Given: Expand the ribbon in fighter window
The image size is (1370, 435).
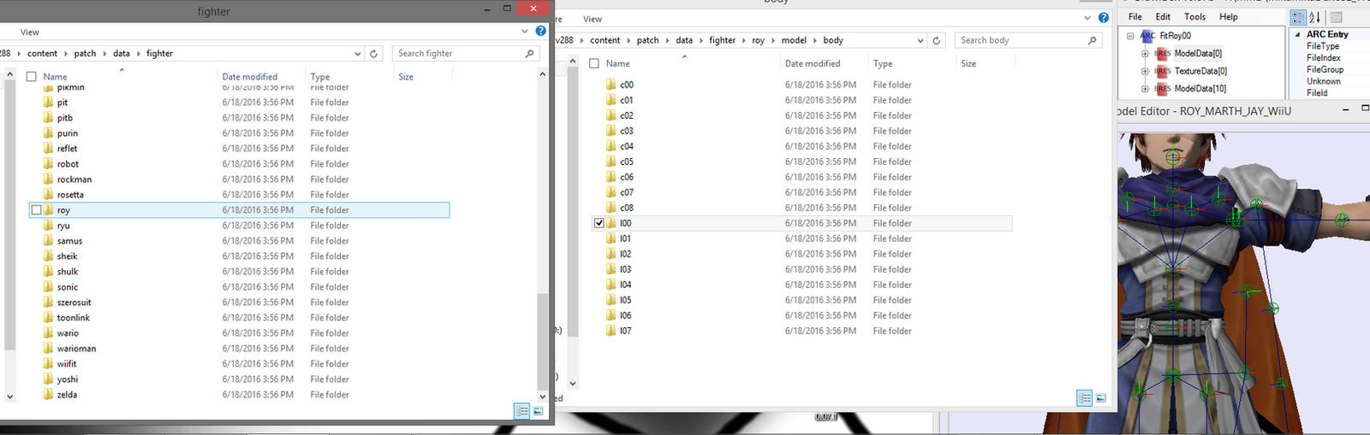Looking at the screenshot, I should point(525,31).
